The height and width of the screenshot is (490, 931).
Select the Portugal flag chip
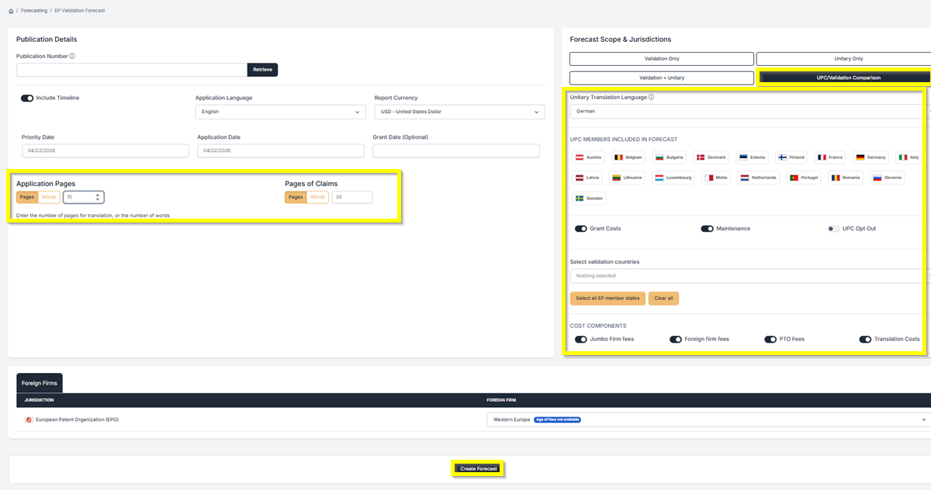click(x=804, y=178)
